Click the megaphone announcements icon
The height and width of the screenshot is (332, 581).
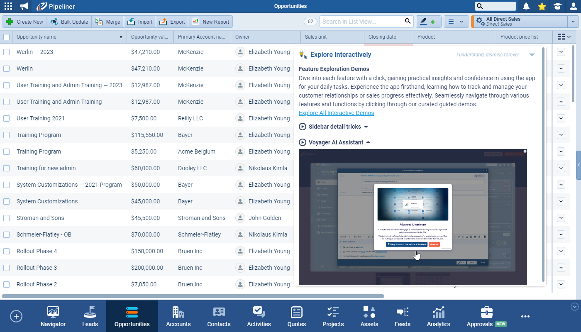[24, 6]
